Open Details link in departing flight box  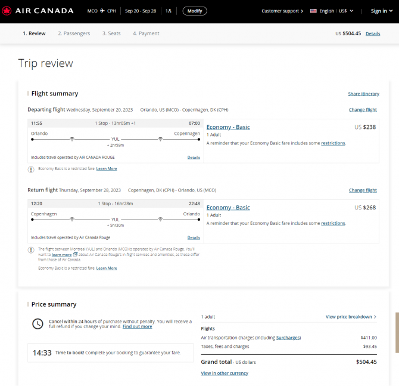tap(194, 158)
